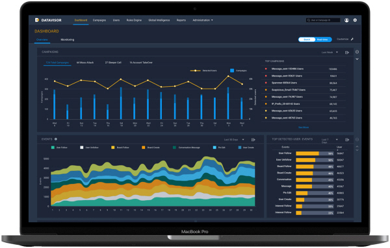Screen dimensions: 390x248
Task: Open the Campaigns nav item
Action: (x=99, y=20)
